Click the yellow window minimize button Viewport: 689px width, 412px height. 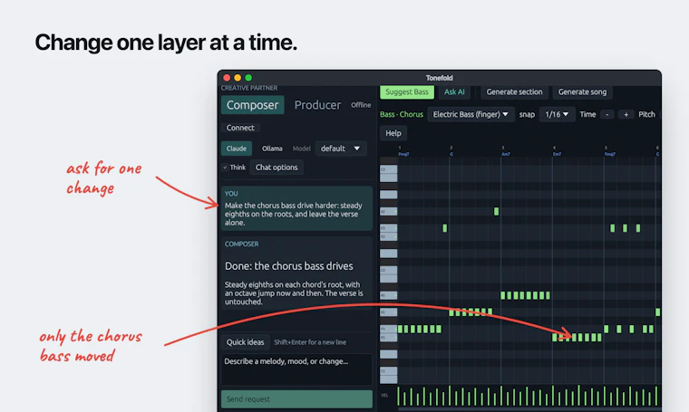click(x=238, y=78)
